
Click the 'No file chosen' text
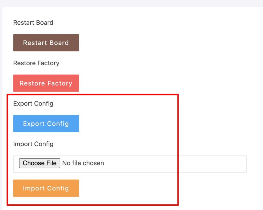(83, 163)
